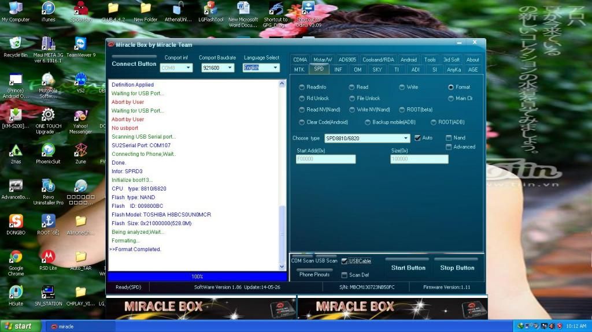Open the Android tab
Image resolution: width=592 pixels, height=332 pixels.
click(409, 59)
